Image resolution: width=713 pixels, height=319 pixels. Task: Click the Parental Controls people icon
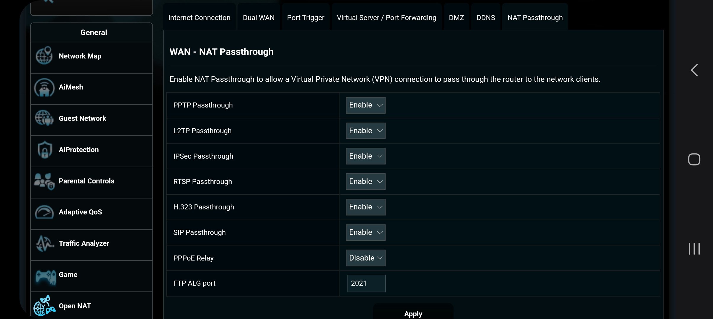(x=44, y=181)
